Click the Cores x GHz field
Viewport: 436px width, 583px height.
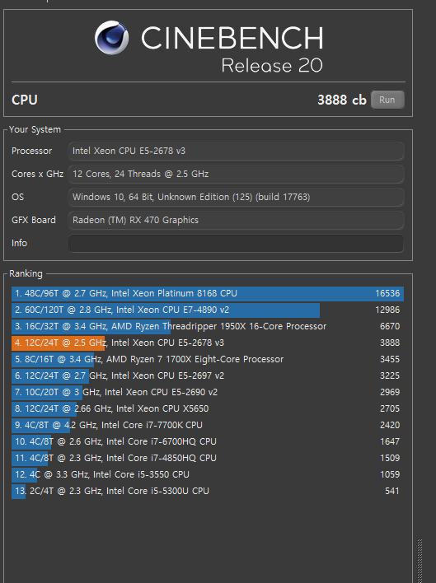click(237, 174)
